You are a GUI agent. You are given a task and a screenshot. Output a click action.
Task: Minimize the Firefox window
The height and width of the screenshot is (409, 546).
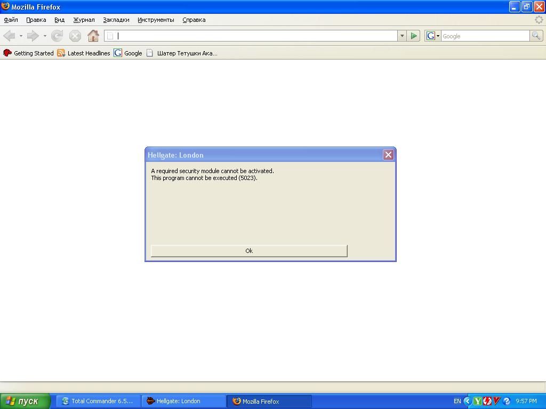515,6
